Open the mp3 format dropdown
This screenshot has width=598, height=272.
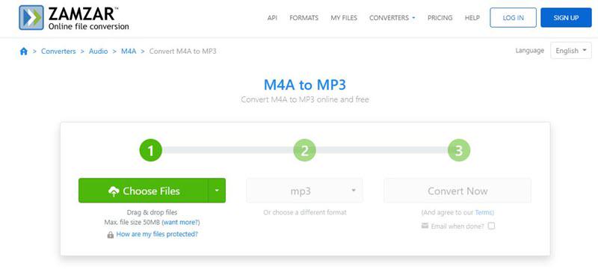click(304, 191)
